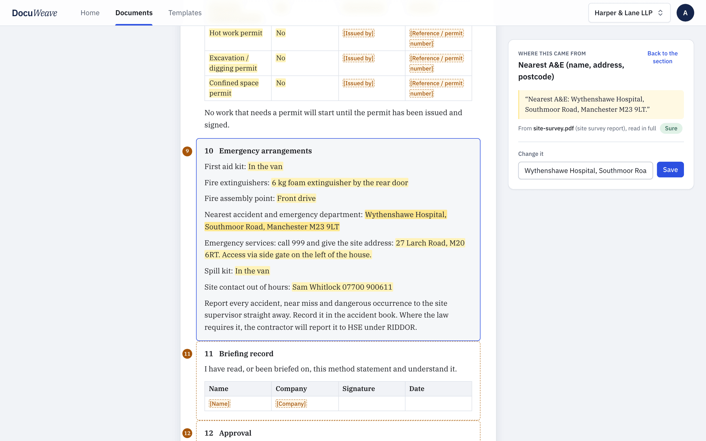Click the Back to the section link

pyautogui.click(x=662, y=57)
